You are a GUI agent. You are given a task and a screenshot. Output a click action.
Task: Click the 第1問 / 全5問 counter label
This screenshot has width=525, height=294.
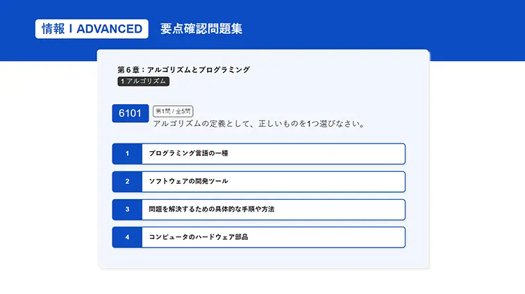[x=172, y=111]
